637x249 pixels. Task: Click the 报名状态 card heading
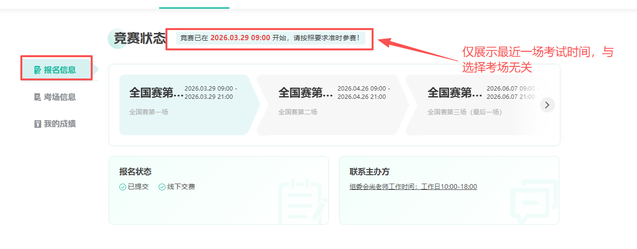[135, 172]
